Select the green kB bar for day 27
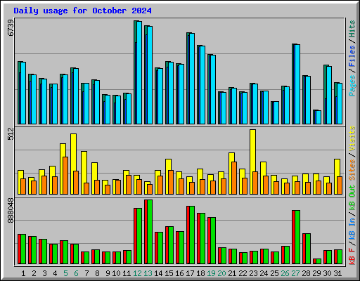This screenshot has width=360, height=281. pyautogui.click(x=297, y=237)
